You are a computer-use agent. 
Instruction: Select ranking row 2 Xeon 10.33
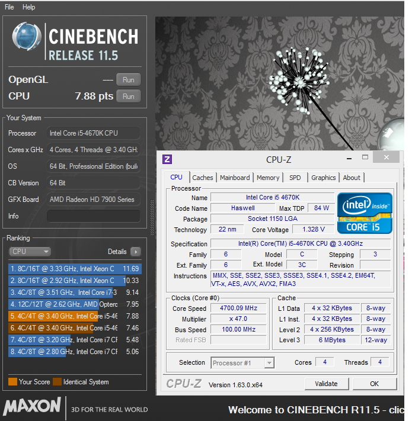(x=75, y=281)
